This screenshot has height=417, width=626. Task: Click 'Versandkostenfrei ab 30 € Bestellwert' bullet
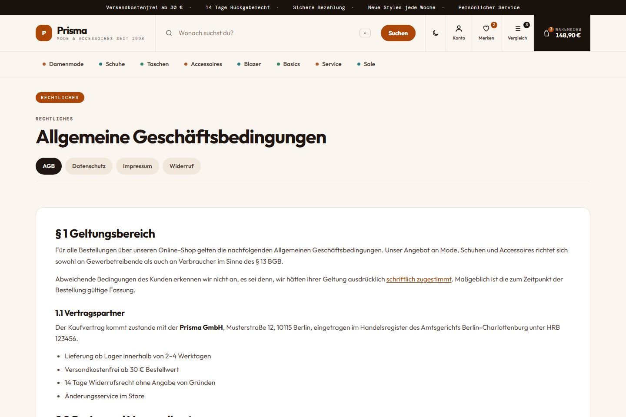(122, 370)
